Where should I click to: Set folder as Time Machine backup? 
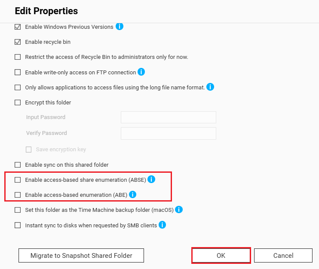[x=18, y=210]
